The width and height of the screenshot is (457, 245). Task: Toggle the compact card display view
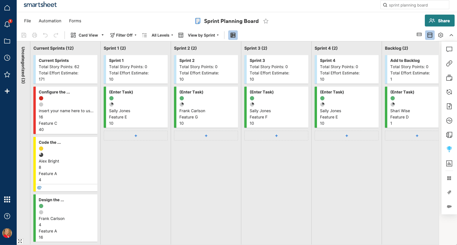click(x=419, y=35)
